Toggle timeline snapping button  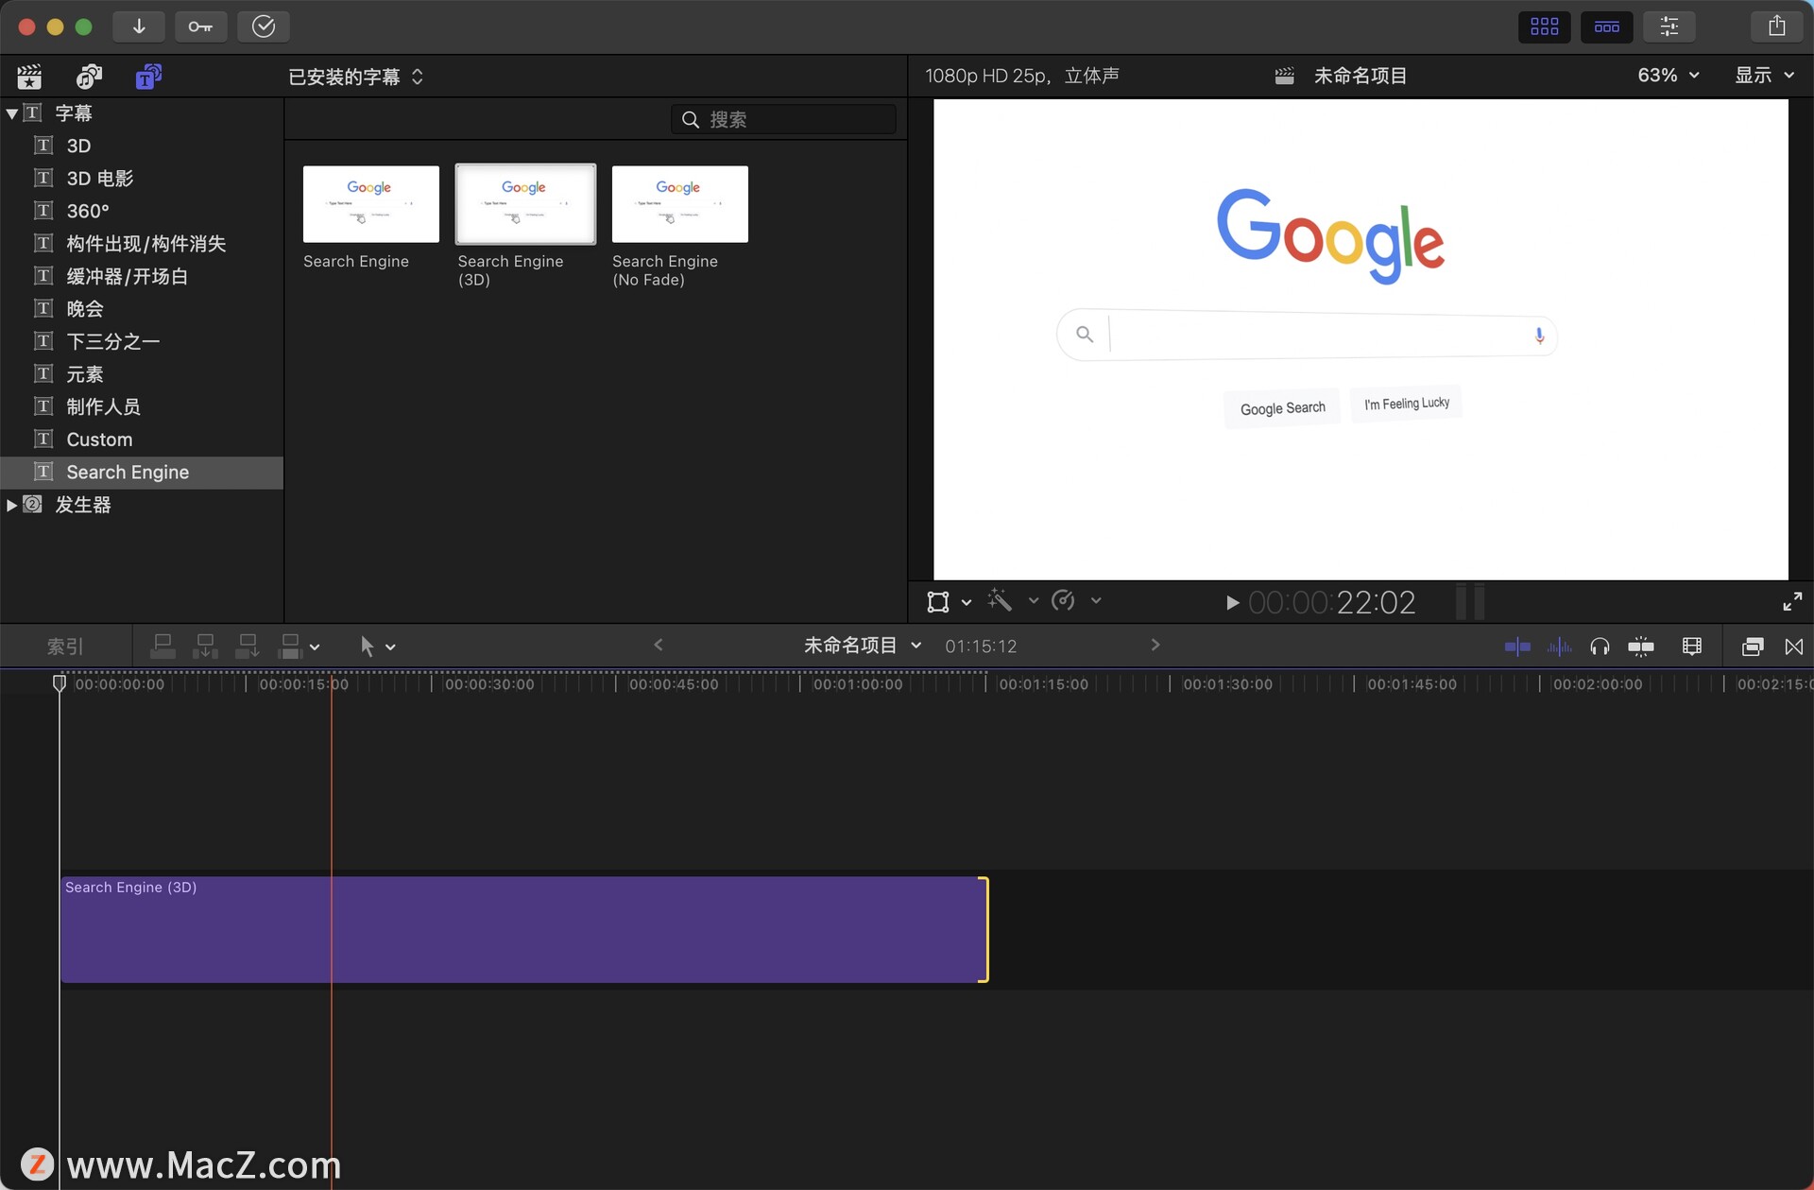tap(1641, 647)
